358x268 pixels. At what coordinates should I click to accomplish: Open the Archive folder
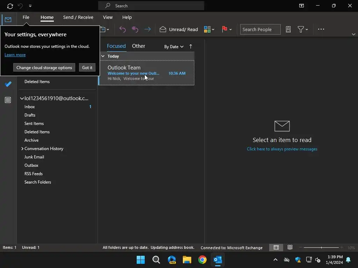click(x=31, y=140)
